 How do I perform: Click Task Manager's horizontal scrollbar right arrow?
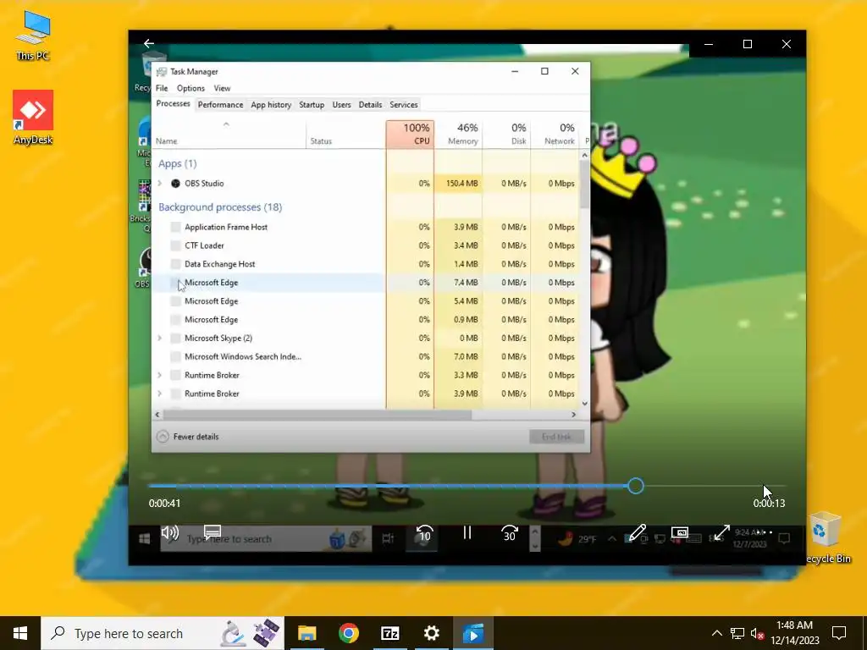[573, 415]
